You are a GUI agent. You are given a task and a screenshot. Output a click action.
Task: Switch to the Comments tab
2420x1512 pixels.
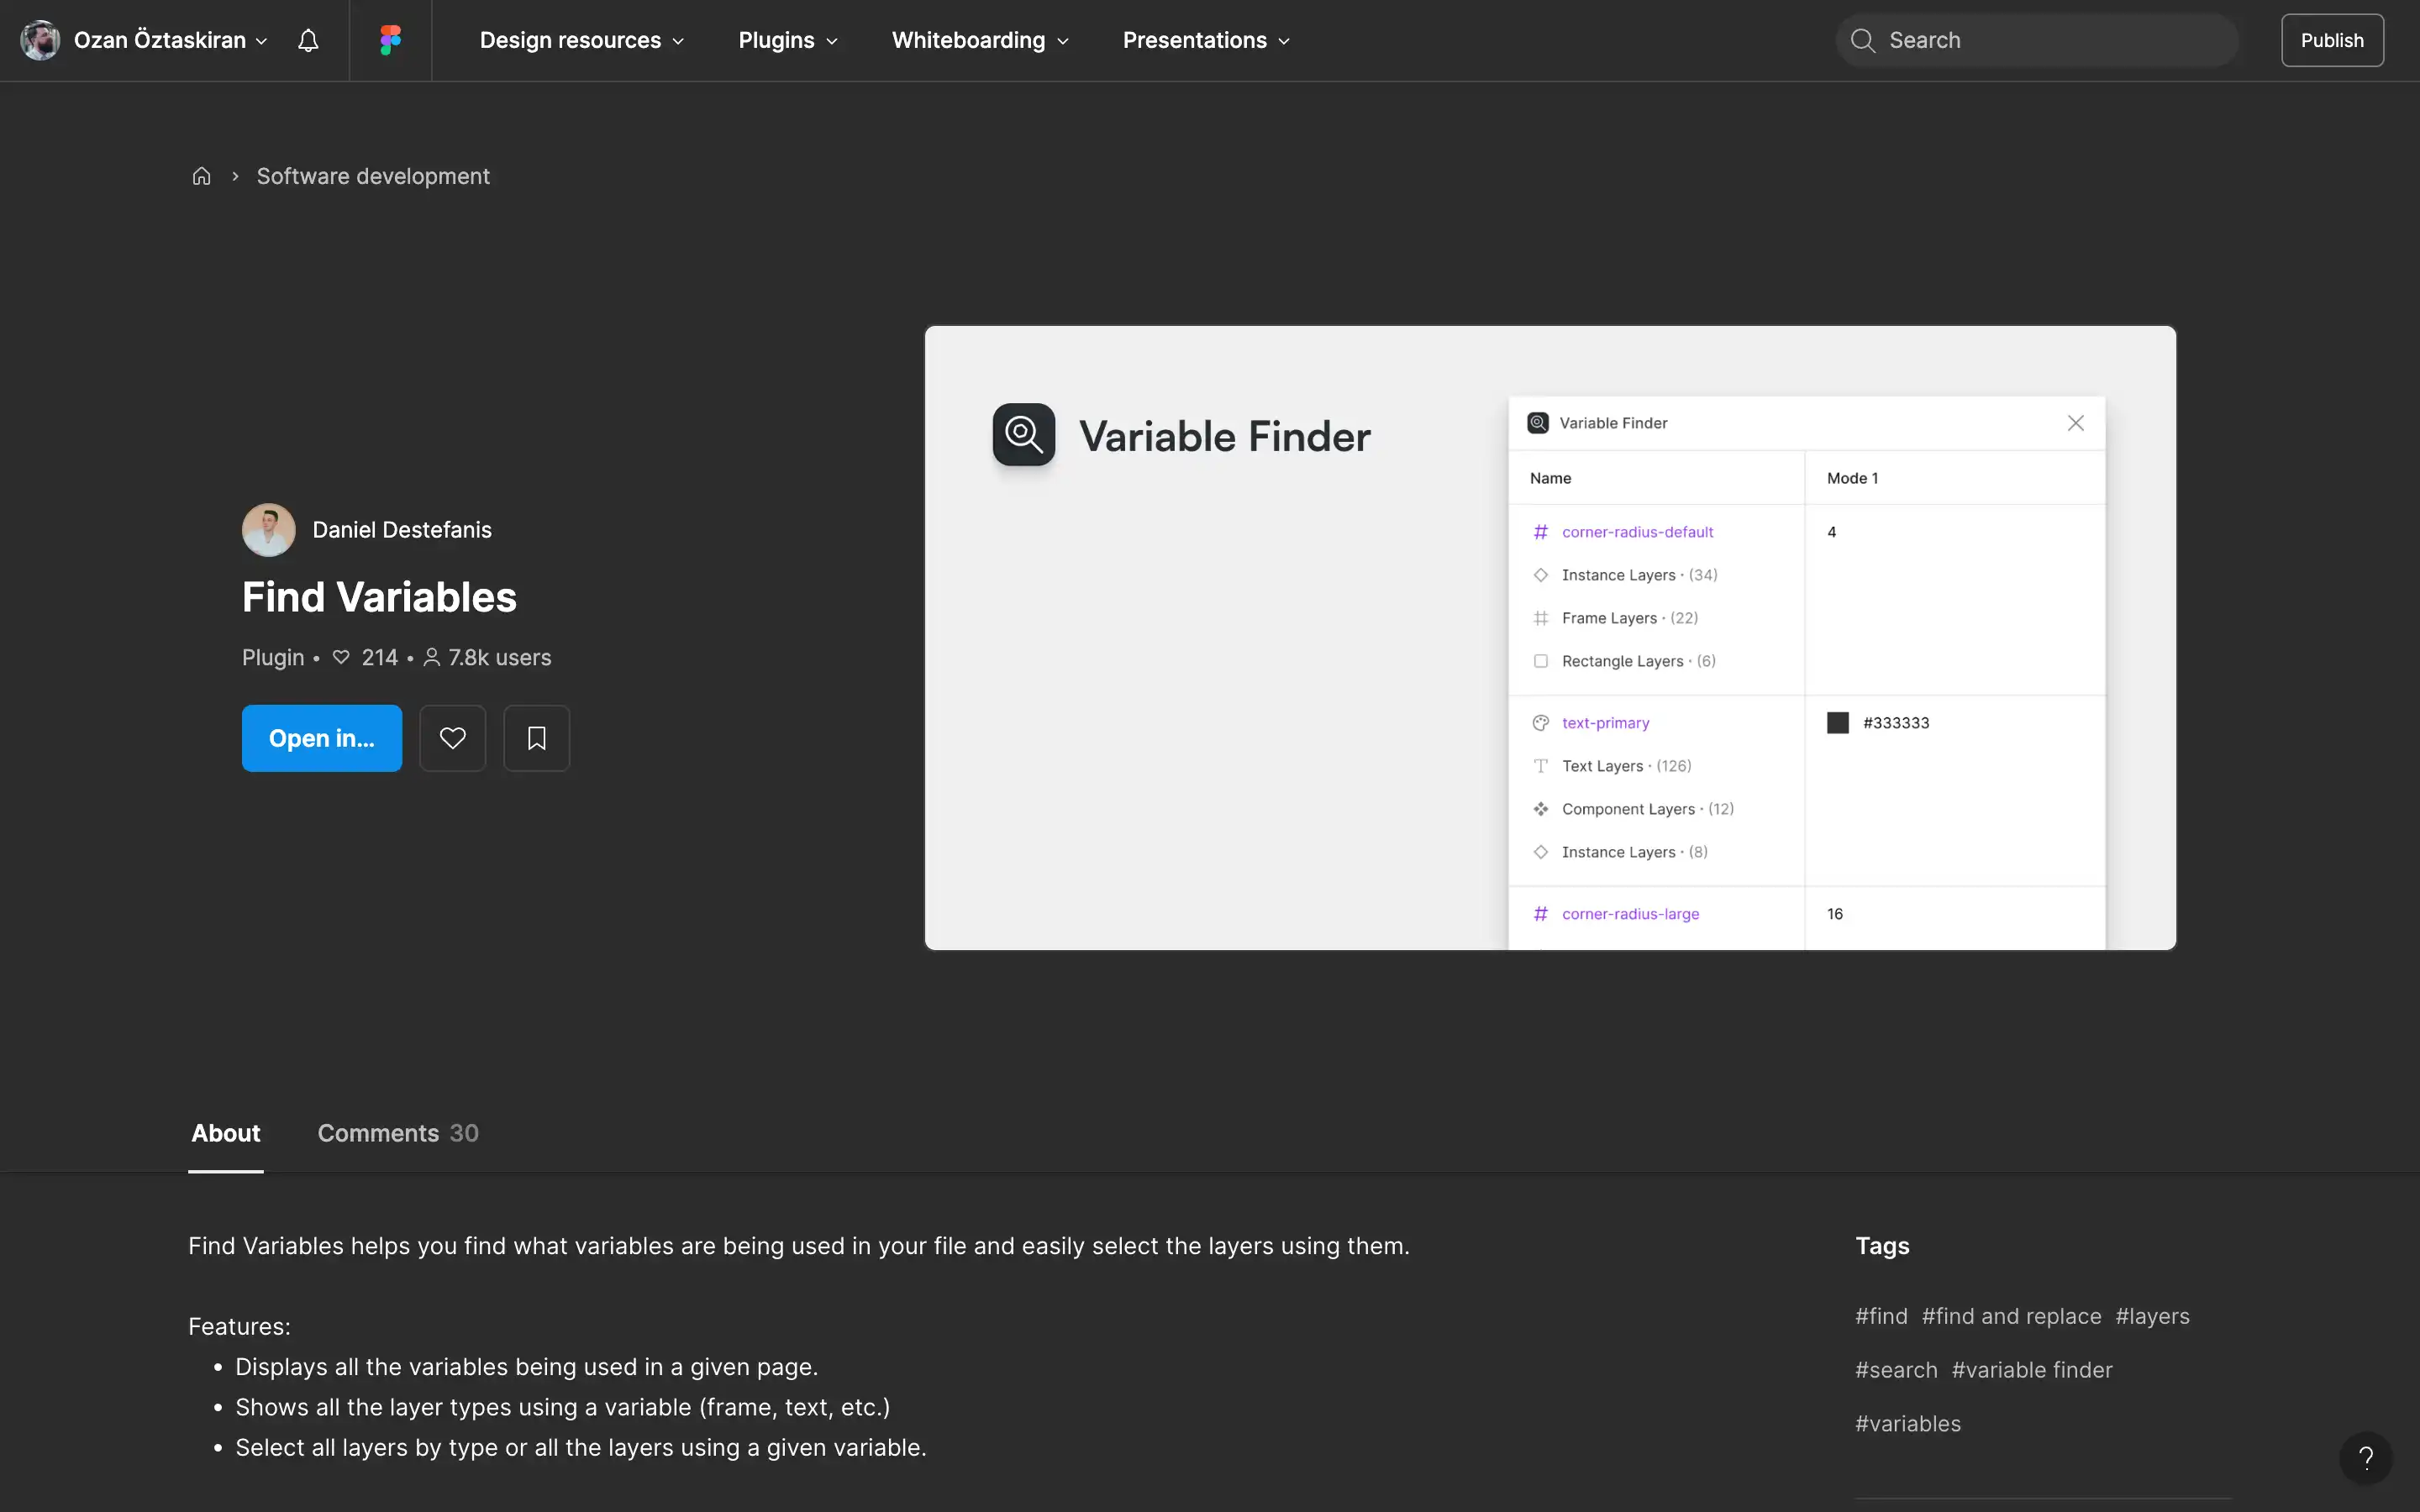(x=397, y=1133)
